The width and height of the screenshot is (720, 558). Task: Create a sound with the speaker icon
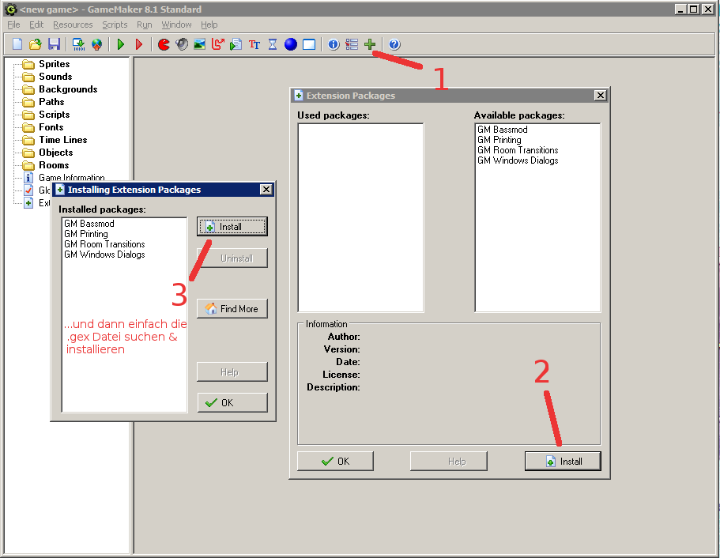click(182, 44)
